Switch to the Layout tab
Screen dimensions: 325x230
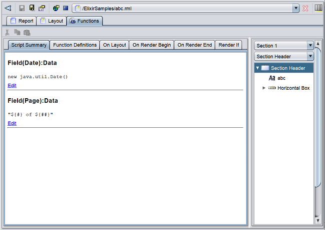pos(52,21)
